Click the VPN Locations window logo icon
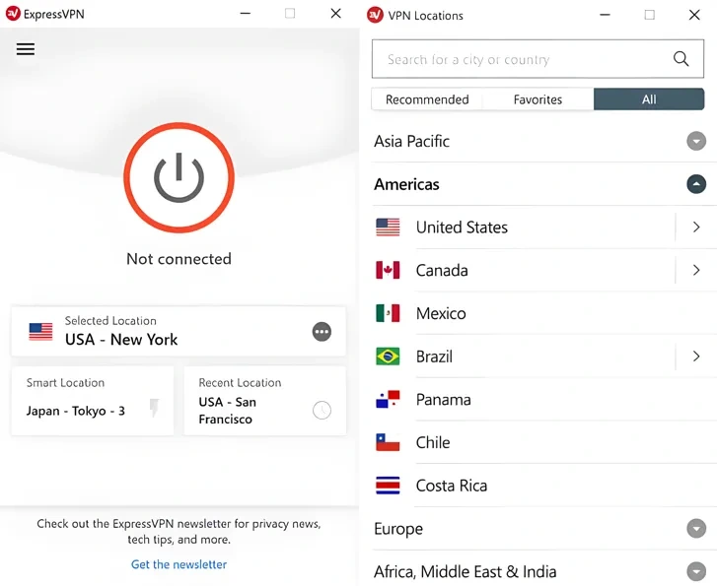 pyautogui.click(x=375, y=15)
